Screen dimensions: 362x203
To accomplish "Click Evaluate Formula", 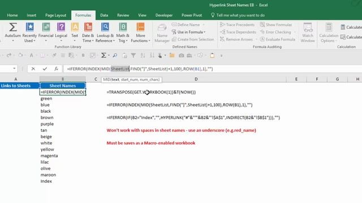I will coord(278,39).
